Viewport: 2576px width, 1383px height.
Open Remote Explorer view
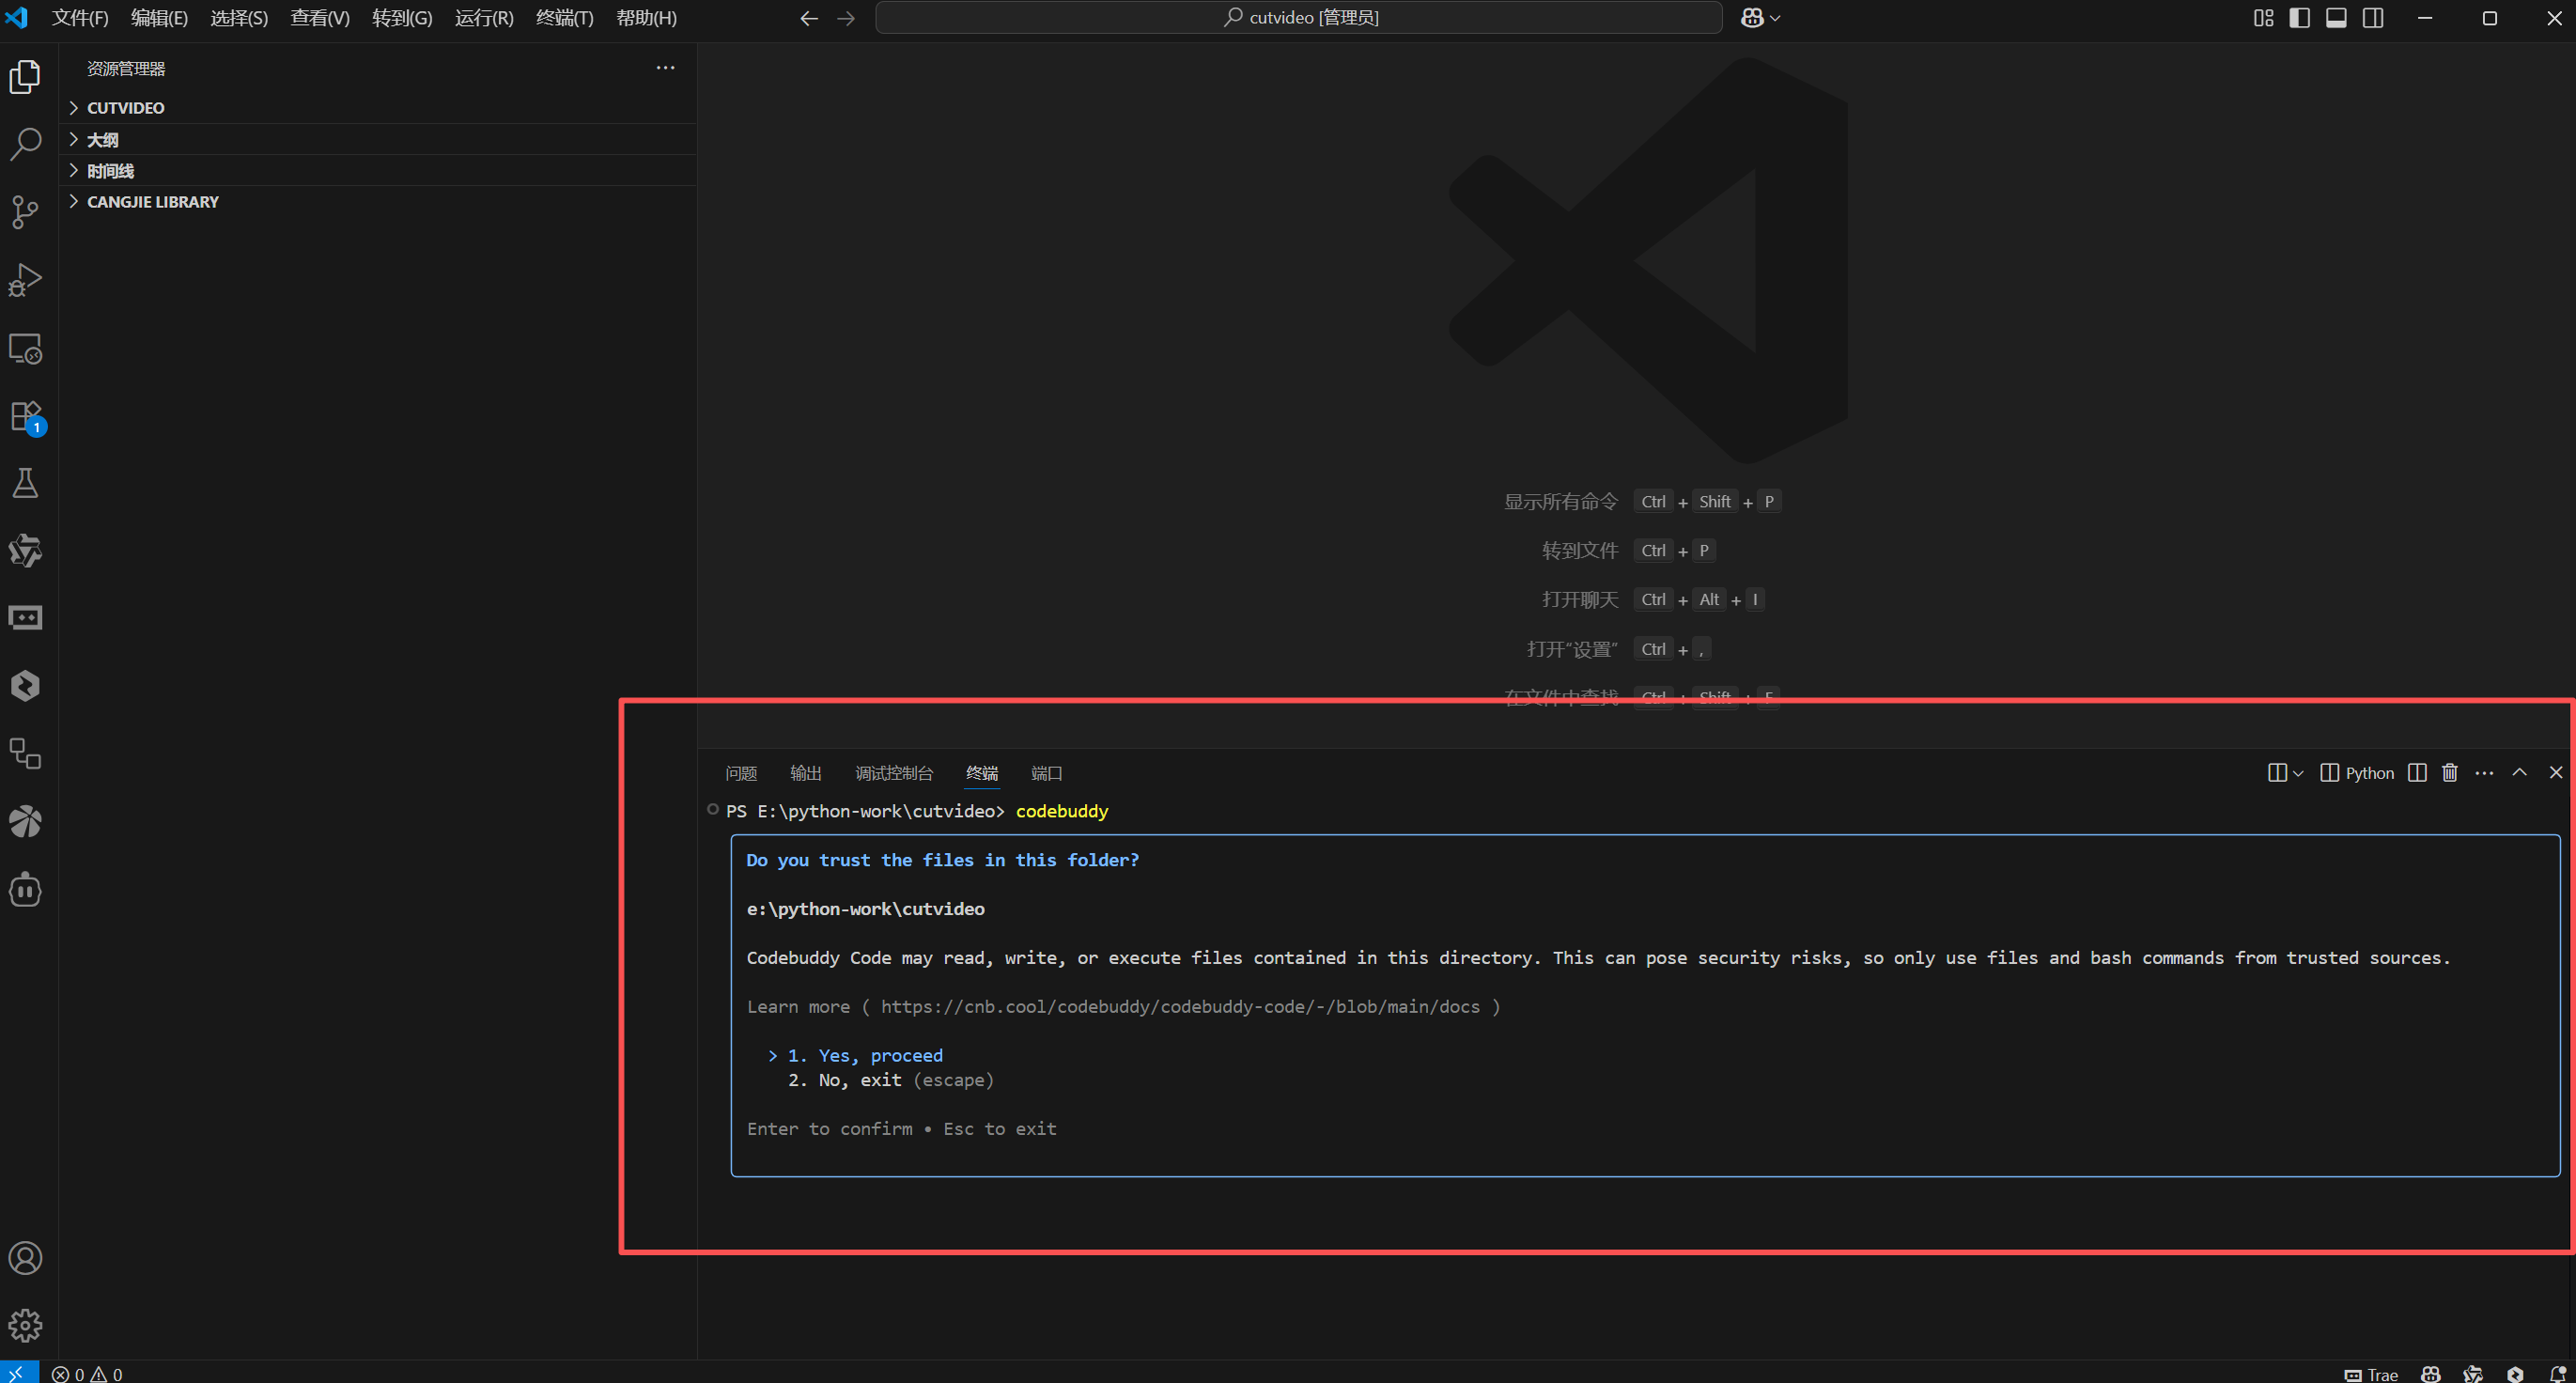point(25,348)
